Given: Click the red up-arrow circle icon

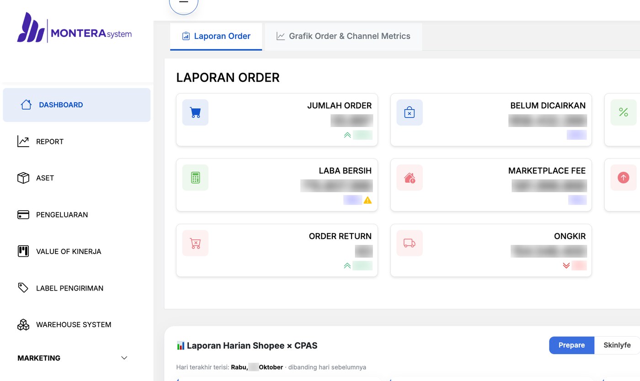Looking at the screenshot, I should click(624, 178).
